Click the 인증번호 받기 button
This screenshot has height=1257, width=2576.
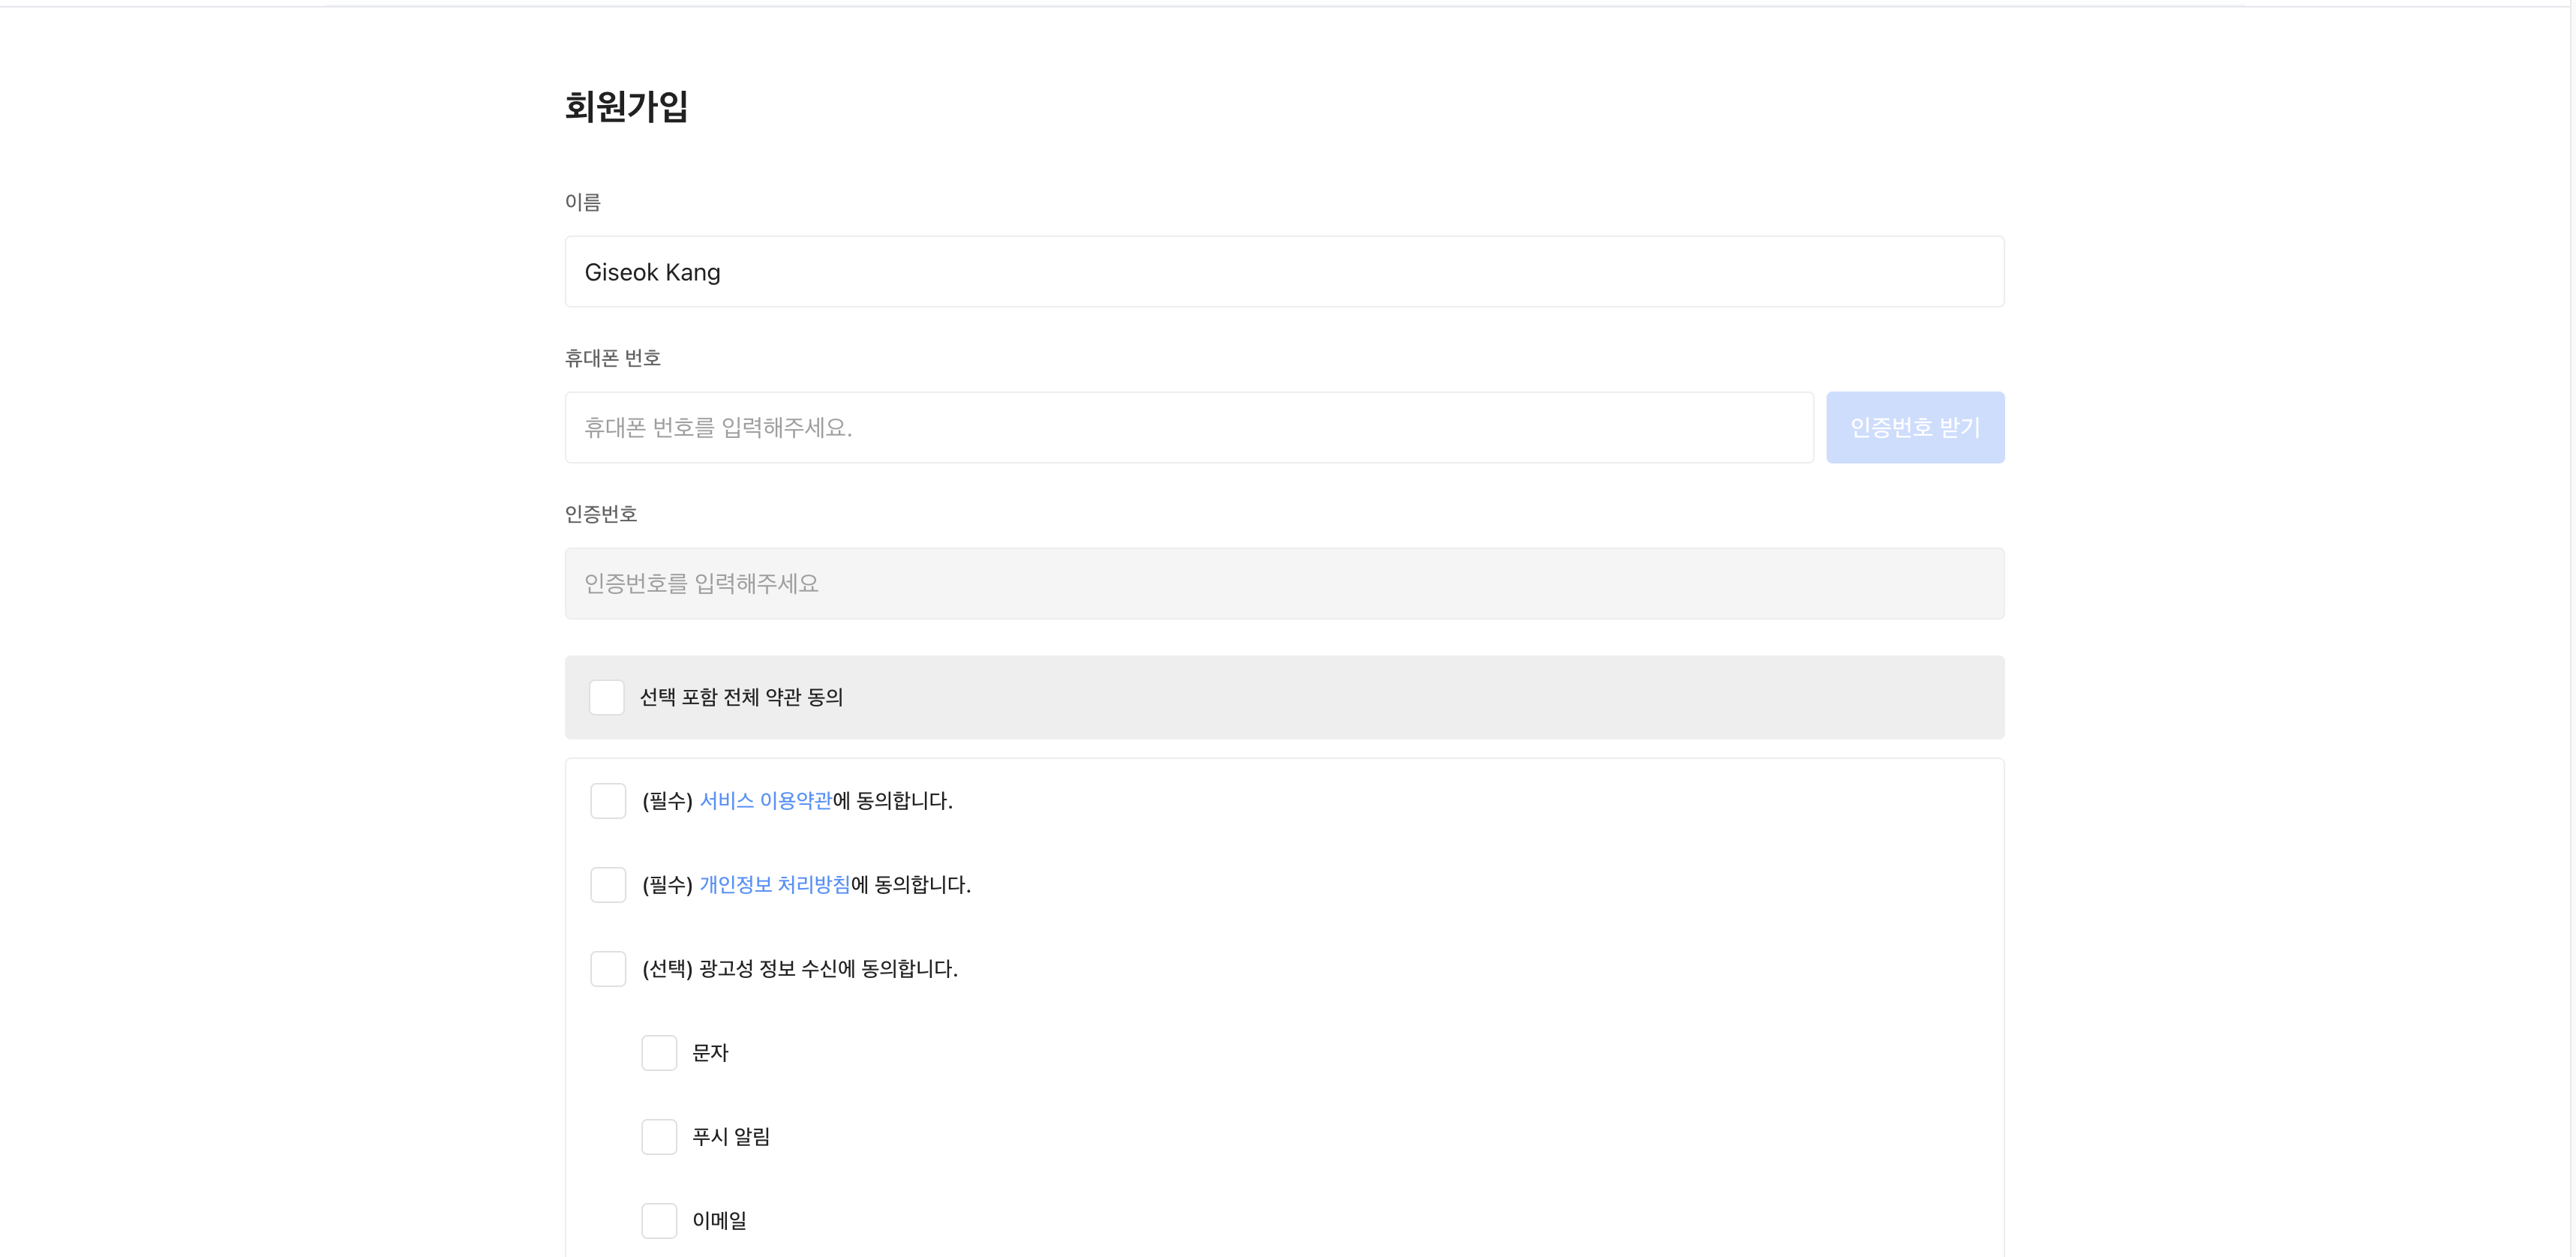[1915, 428]
